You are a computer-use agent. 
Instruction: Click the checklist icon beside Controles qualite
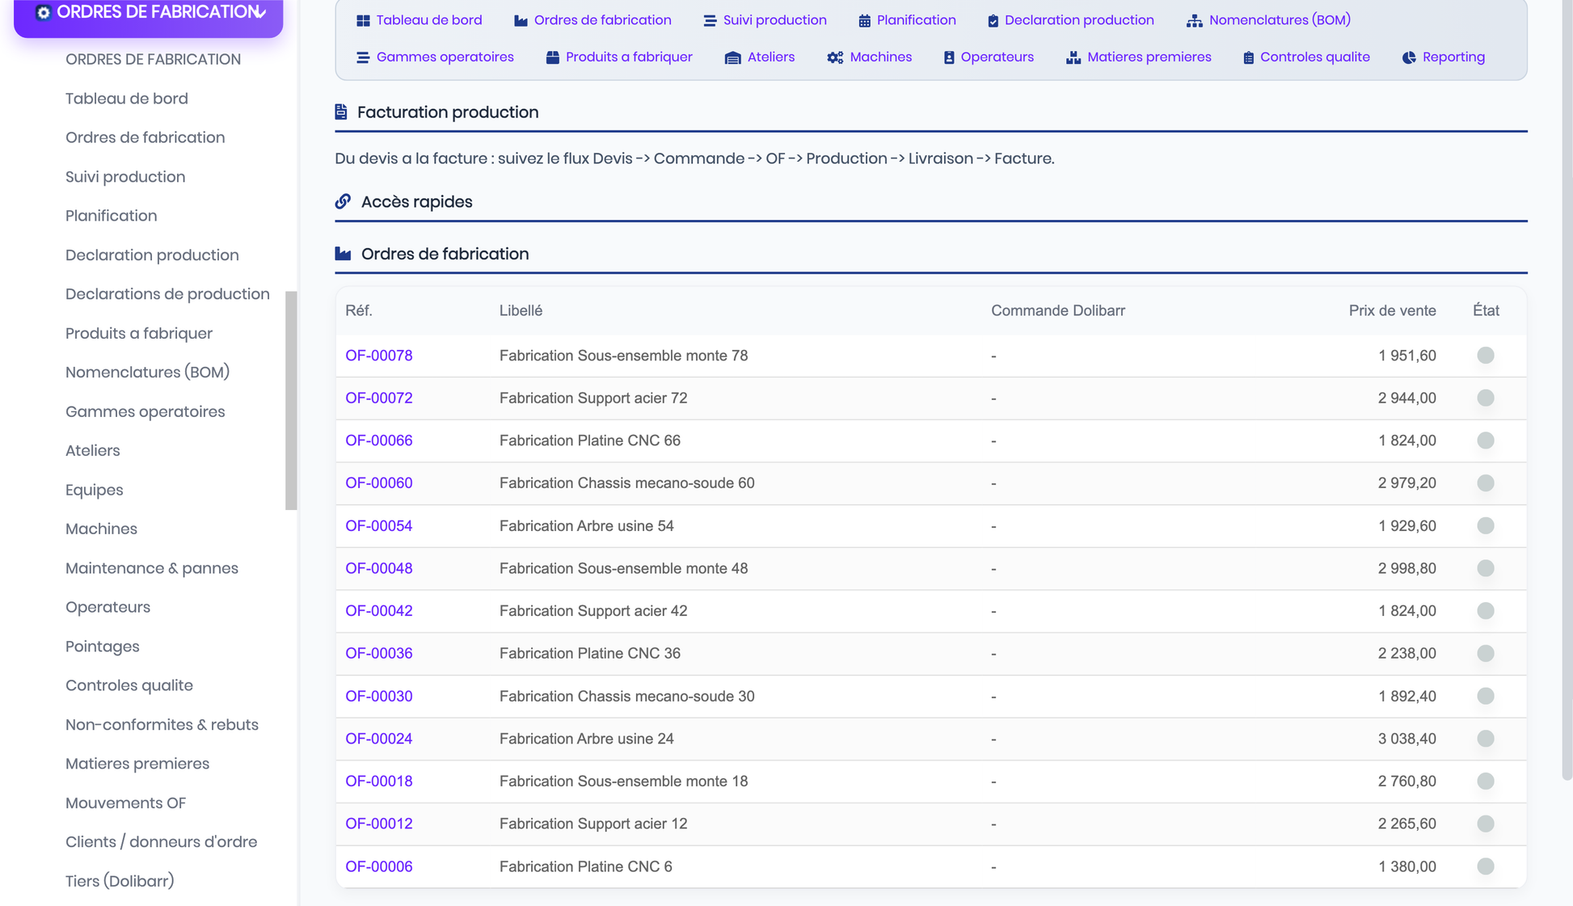[1248, 57]
